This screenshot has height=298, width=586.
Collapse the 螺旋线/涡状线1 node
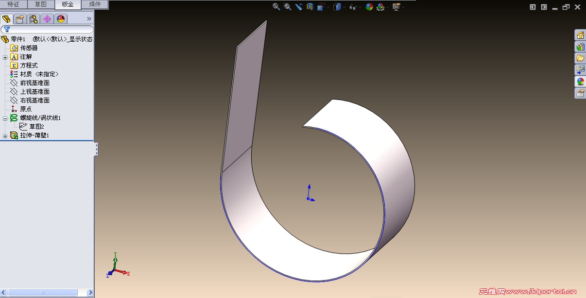click(5, 118)
